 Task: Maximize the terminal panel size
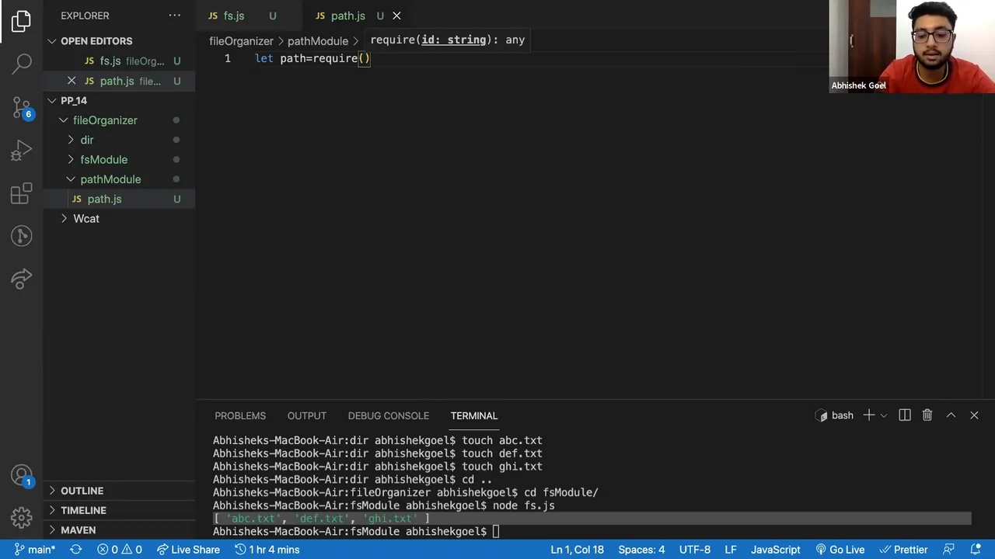(951, 415)
